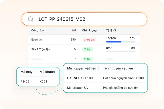Image resolution: width=164 pixels, height=109 pixels.
Task: Click the search magnifier icon
Action: pos(31,19)
